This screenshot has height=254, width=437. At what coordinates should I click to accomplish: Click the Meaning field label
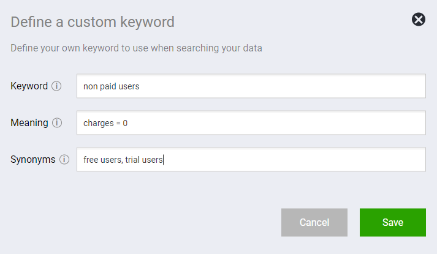click(29, 122)
